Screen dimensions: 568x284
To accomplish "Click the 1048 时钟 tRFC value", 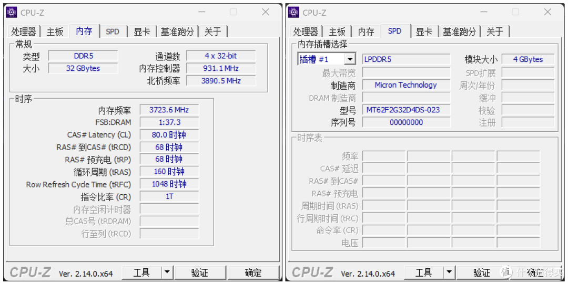I will point(169,184).
